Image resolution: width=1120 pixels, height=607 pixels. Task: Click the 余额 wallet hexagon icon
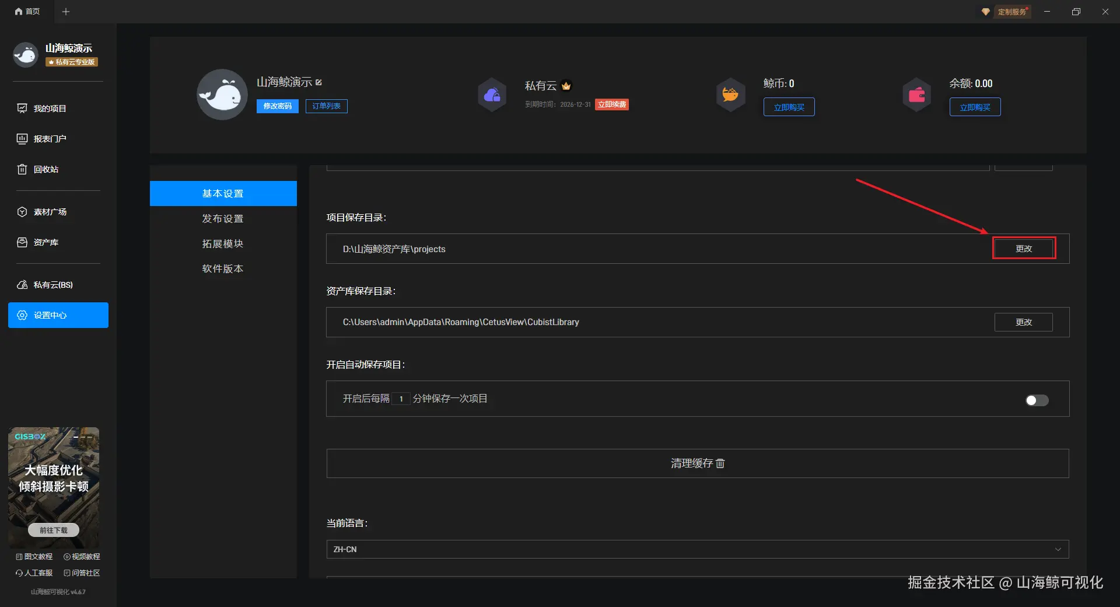(x=917, y=95)
